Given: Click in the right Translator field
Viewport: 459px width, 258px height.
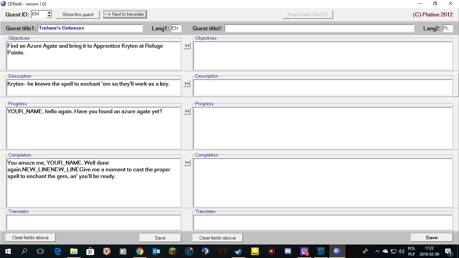Looking at the screenshot, I should (x=323, y=222).
